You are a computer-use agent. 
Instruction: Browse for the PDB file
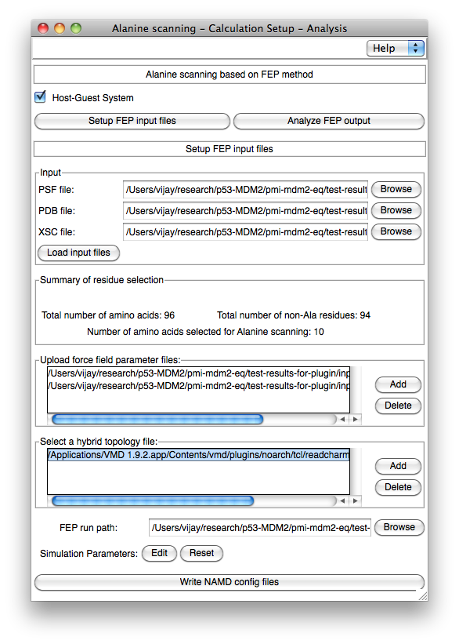pos(396,210)
